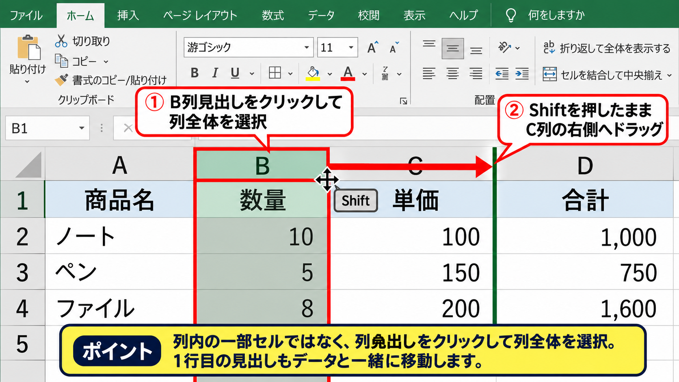The width and height of the screenshot is (679, 382).
Task: Click the Select All corner triangle
Action: pos(28,164)
